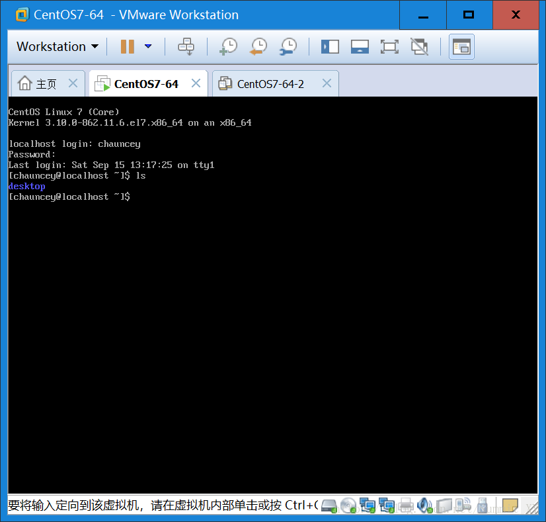The image size is (546, 522).
Task: Click the gray drive device icon after speaker
Action: click(444, 505)
